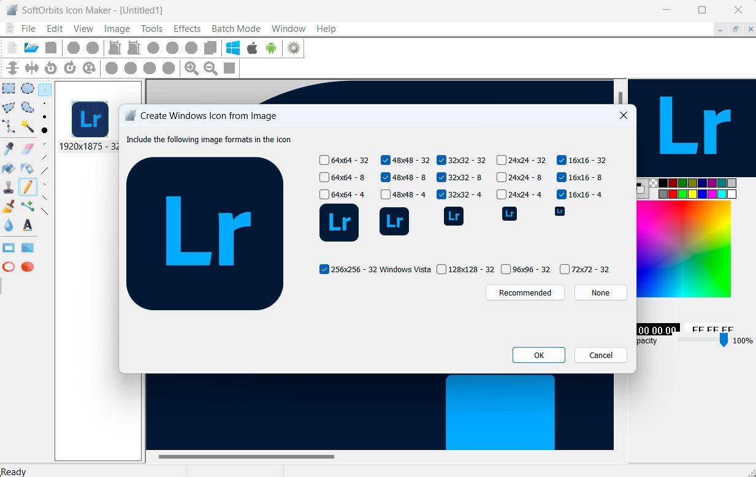Uncheck the 16x16 - 4 format
The image size is (756, 477).
point(562,194)
